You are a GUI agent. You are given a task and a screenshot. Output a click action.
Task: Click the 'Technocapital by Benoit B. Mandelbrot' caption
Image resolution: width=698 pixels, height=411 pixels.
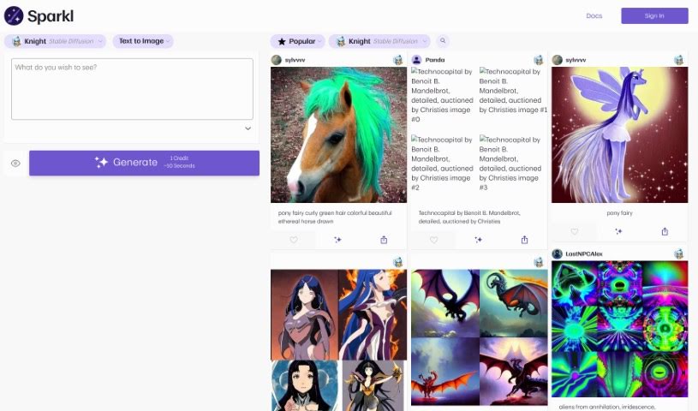point(469,217)
